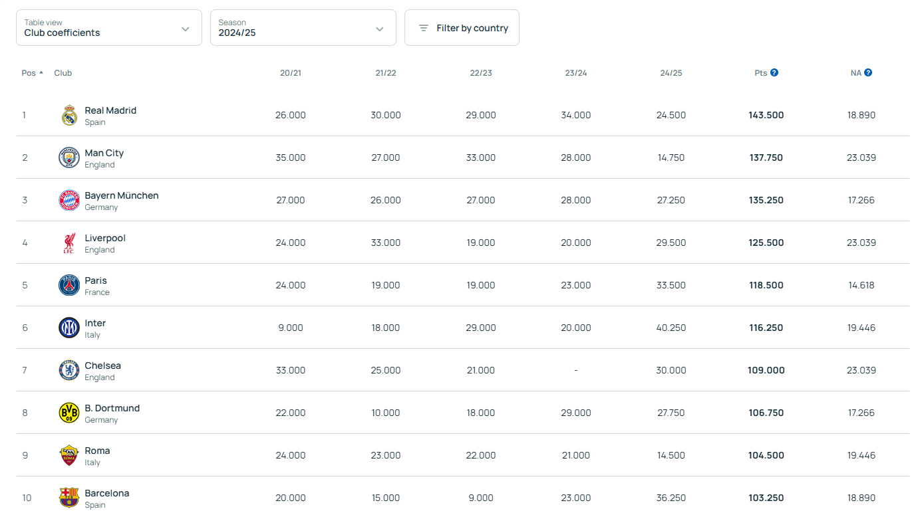Click Liverpool 21/22 value 33.000
Screen dimensions: 918x521
click(x=386, y=243)
